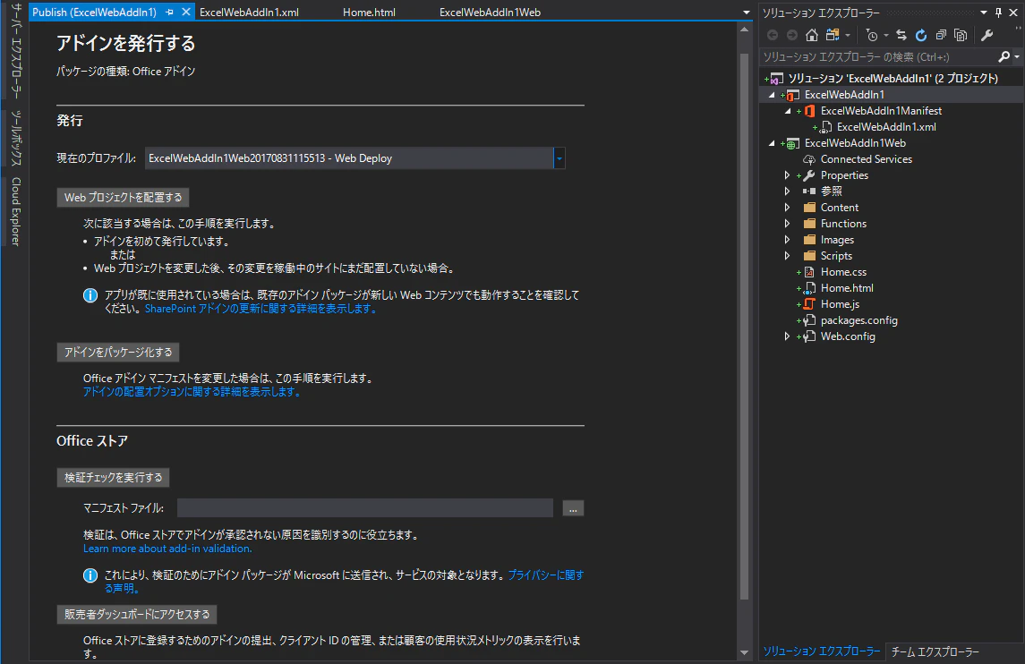Click the Home icon in Solution Explorer toolbar
Image resolution: width=1025 pixels, height=664 pixels.
pos(811,35)
